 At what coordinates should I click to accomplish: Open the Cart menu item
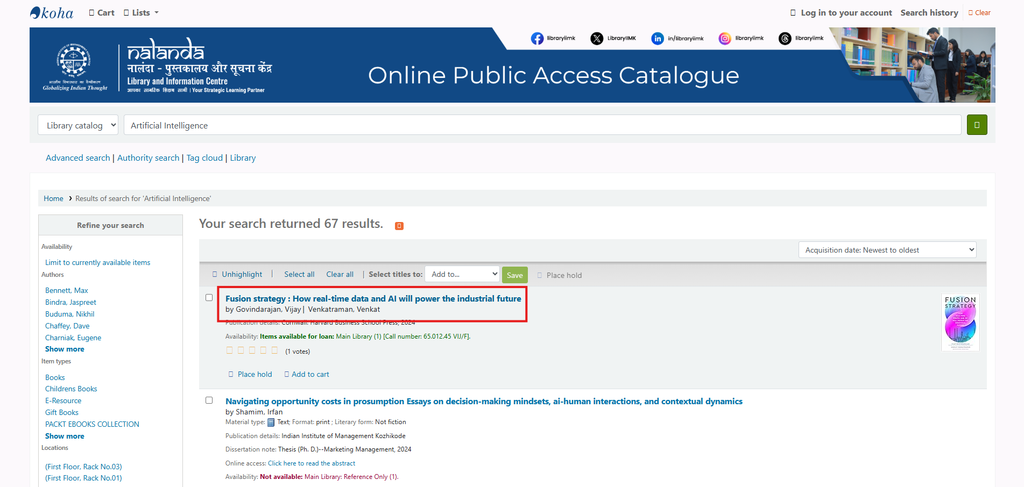click(x=102, y=13)
